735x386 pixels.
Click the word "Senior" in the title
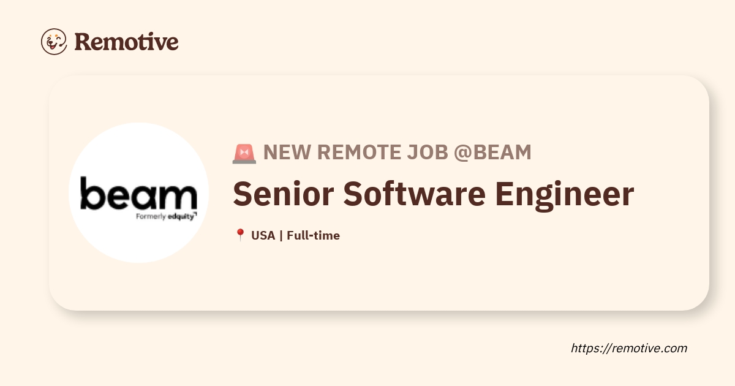[x=282, y=194]
